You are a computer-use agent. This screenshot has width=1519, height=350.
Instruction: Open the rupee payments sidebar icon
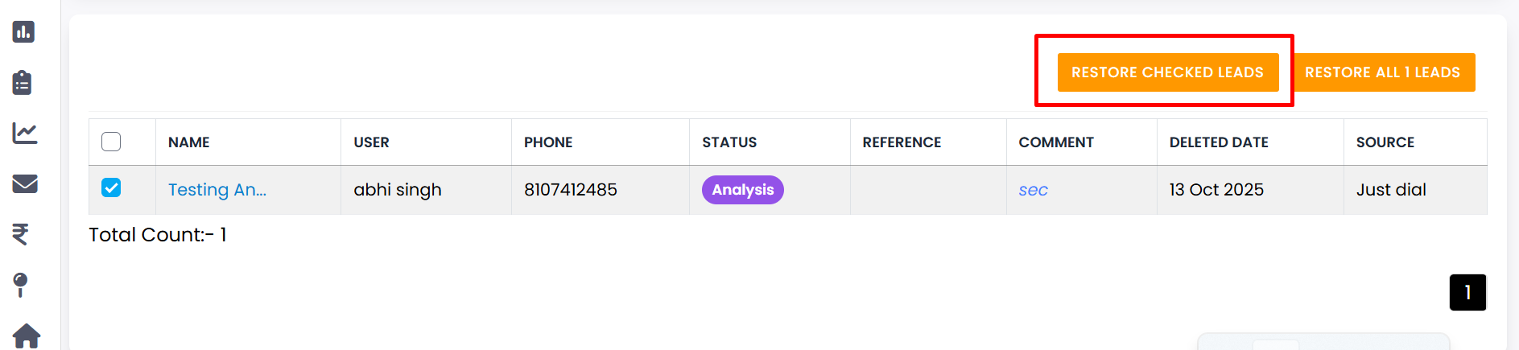click(x=21, y=233)
